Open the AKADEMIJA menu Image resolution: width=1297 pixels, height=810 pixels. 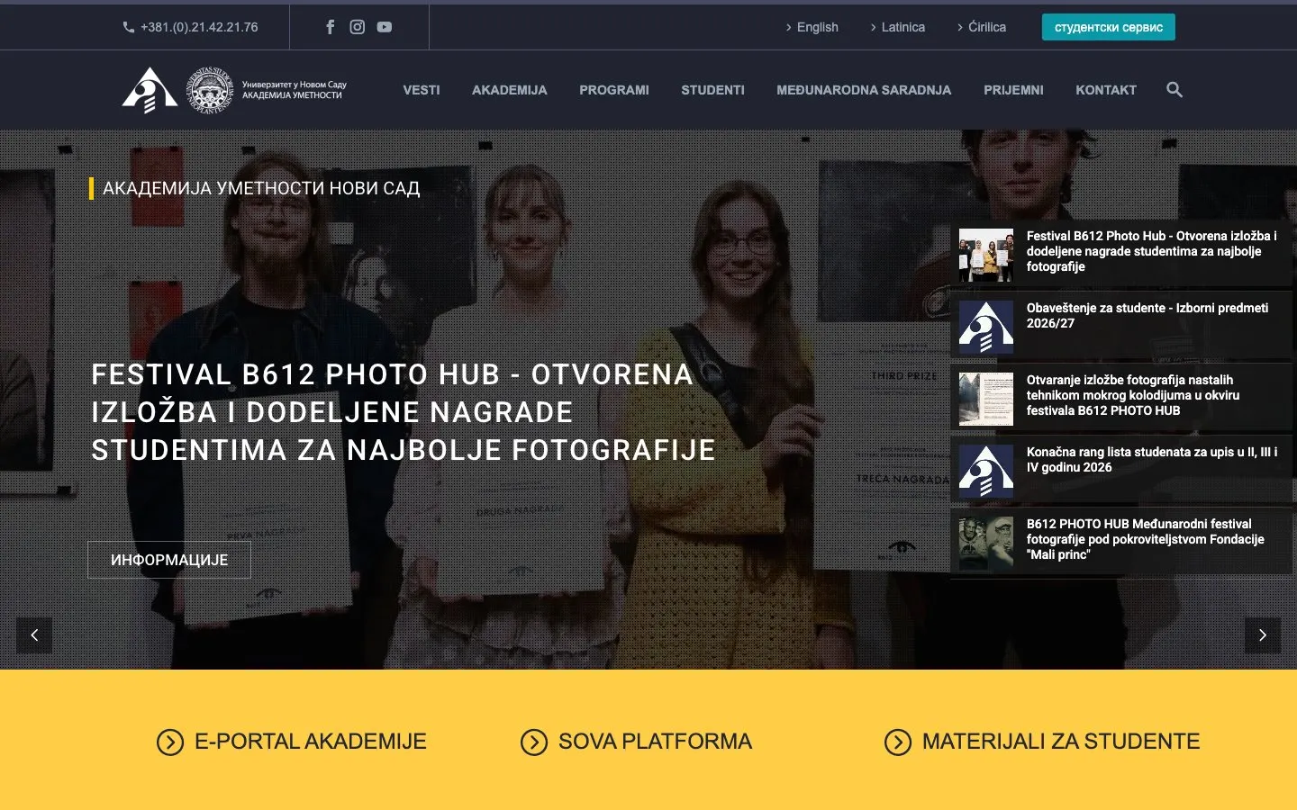click(x=510, y=90)
